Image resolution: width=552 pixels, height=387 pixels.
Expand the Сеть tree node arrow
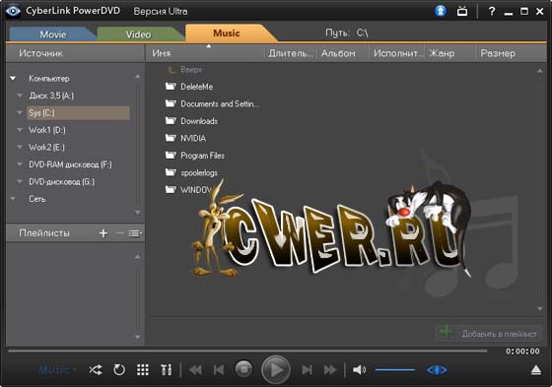[13, 199]
